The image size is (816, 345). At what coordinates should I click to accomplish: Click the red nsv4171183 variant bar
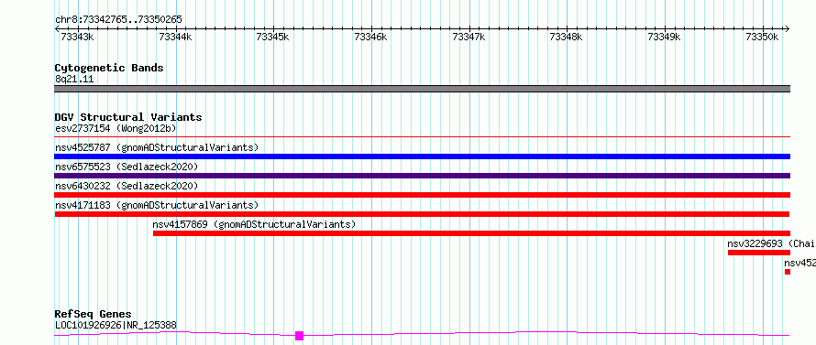tap(422, 214)
